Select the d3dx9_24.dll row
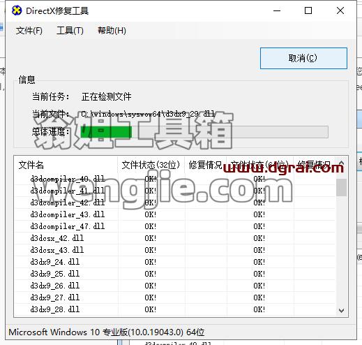Screen dimensions: 362x345 click(175, 262)
